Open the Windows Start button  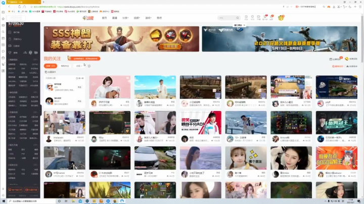coord(4,201)
